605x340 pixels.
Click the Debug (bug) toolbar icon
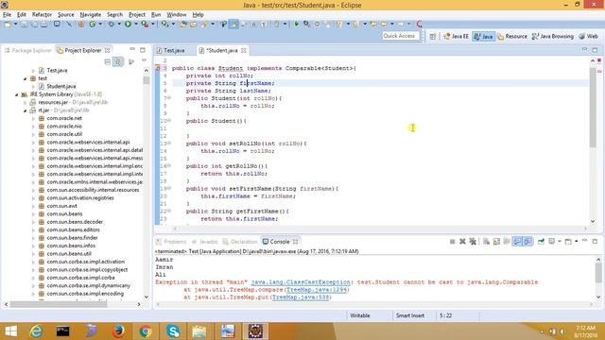112,24
